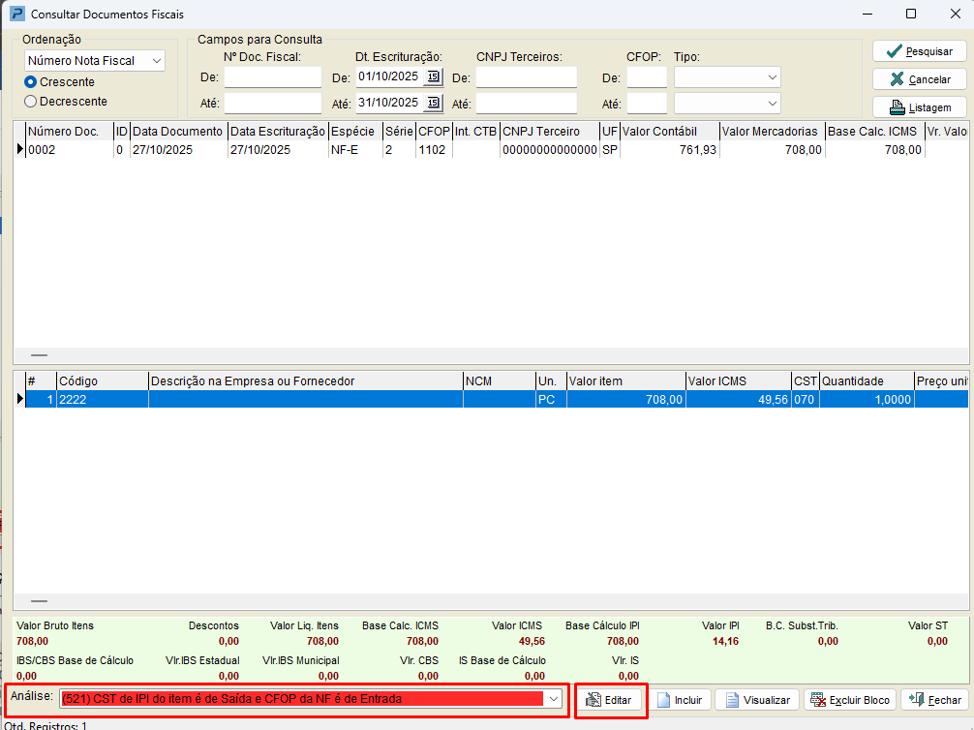
Task: Click the Editar button
Action: point(611,700)
